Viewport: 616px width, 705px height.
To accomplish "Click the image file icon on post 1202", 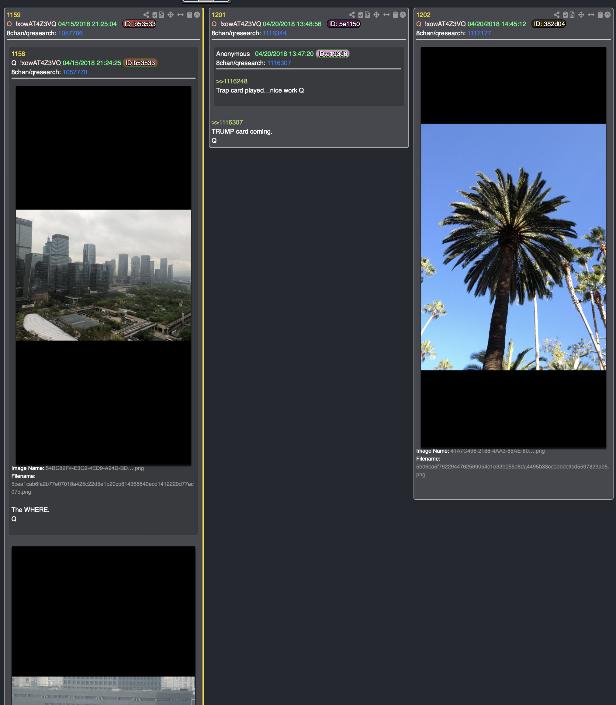I will 572,15.
